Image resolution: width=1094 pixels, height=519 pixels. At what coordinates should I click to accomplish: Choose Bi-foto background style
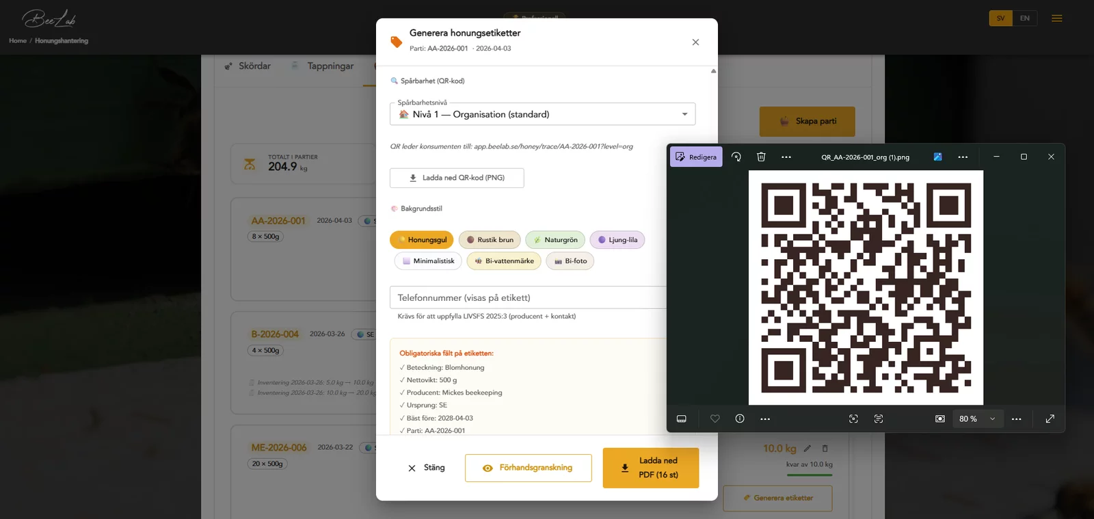pyautogui.click(x=570, y=261)
